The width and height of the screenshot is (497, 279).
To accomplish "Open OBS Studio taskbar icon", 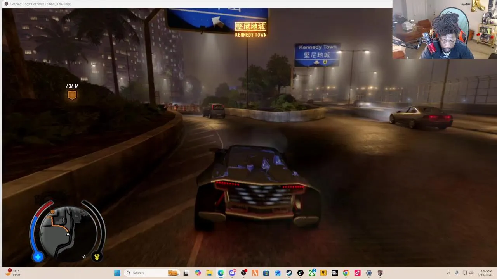I will pos(243,273).
